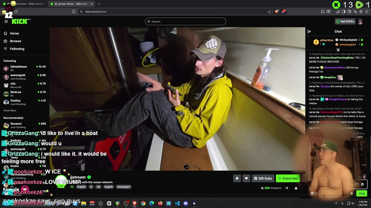Open a new browser tab
The image size is (371, 208).
(x=99, y=4)
